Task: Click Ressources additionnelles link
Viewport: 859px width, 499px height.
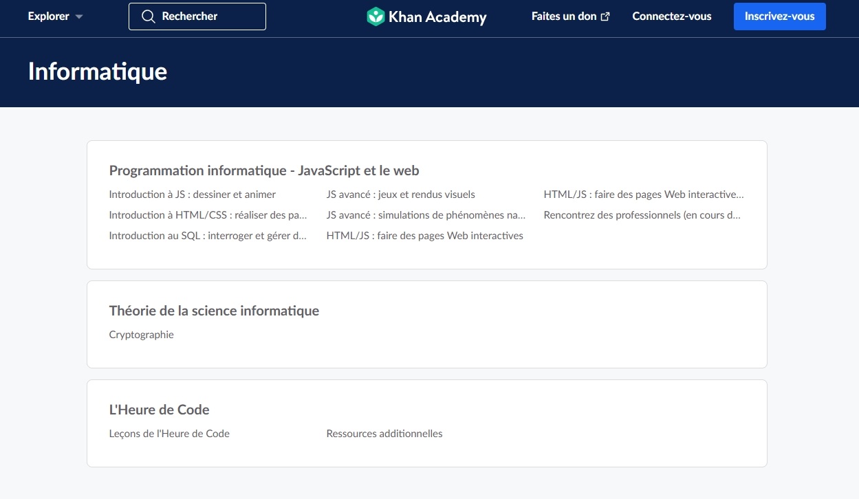Action: pos(384,434)
